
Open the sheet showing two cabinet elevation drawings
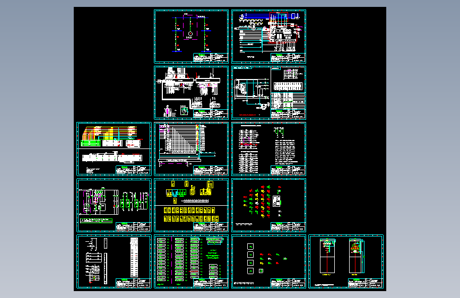point(346,261)
